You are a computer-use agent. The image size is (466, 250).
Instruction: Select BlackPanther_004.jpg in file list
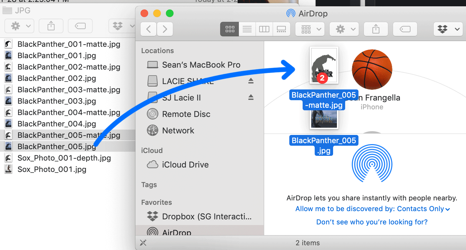click(57, 124)
